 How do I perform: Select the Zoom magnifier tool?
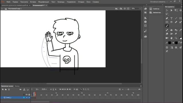[176, 38]
